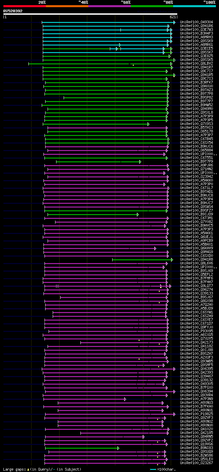The height and width of the screenshot is (472, 219).
Task: Open hit UniRef100_B3H4F3
Action: [x=196, y=34]
